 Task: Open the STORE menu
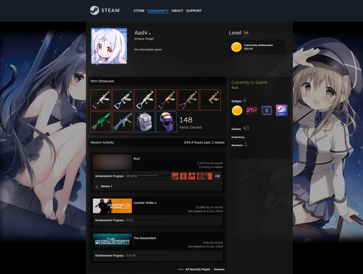[139, 11]
